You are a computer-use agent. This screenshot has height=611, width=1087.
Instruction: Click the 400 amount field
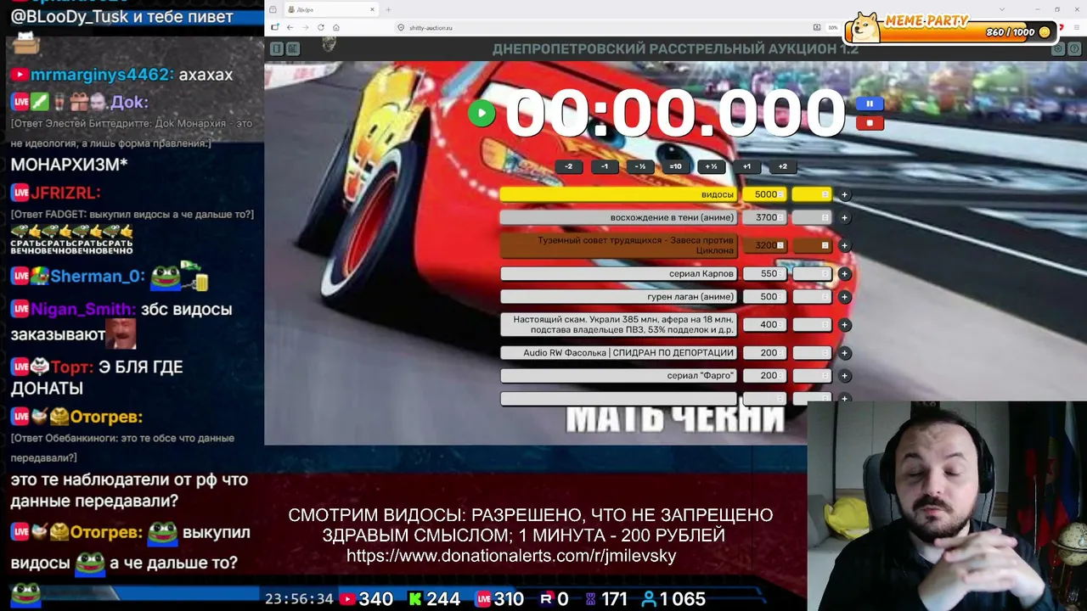point(764,325)
